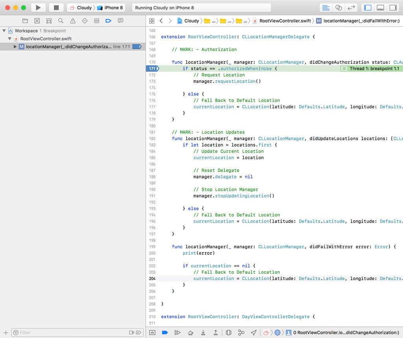Select the Symbol navigator
Image resolution: width=403 pixels, height=338 pixels.
click(49, 20)
